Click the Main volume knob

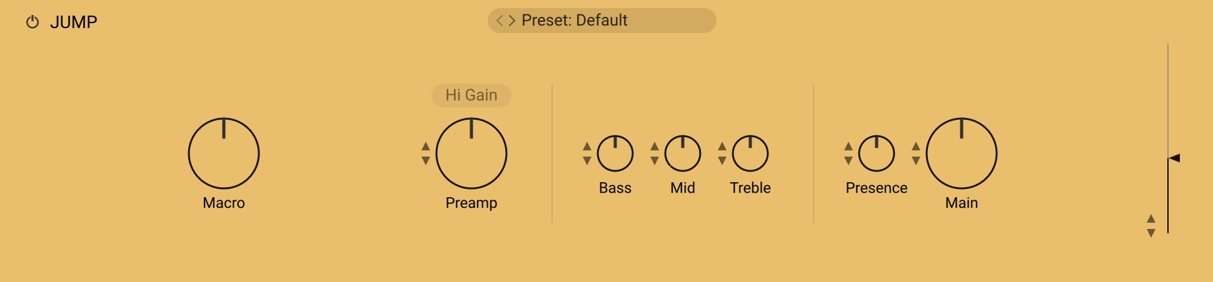962,153
